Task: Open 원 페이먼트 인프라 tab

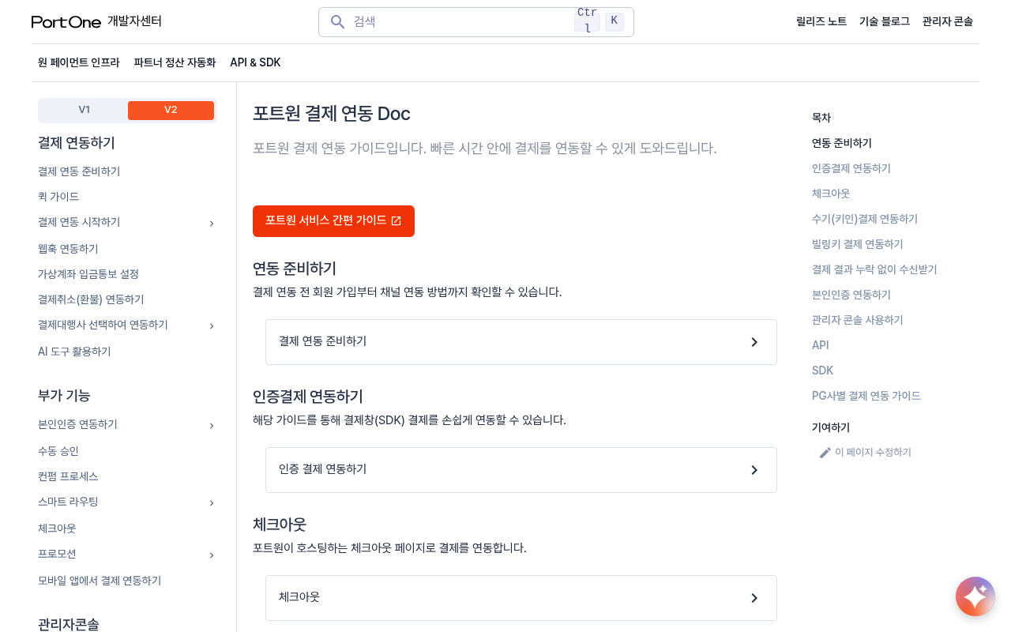Action: click(79, 62)
